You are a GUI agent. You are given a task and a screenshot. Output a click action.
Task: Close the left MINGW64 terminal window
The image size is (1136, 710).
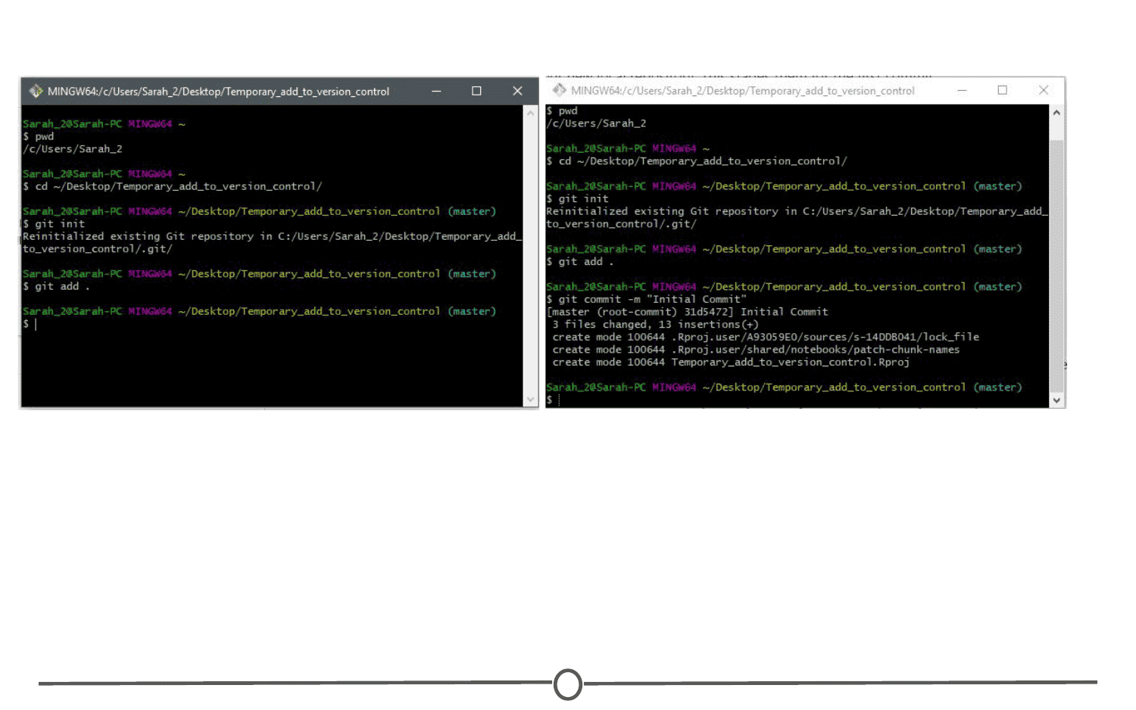click(x=517, y=91)
